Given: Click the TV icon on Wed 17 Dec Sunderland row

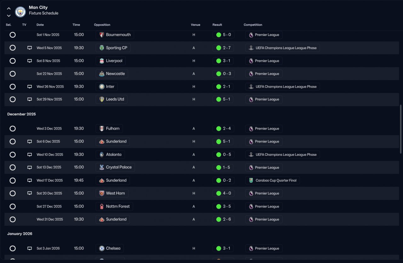Looking at the screenshot, I should [30, 180].
